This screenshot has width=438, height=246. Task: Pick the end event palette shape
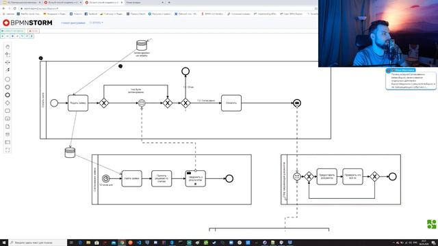pos(8,95)
